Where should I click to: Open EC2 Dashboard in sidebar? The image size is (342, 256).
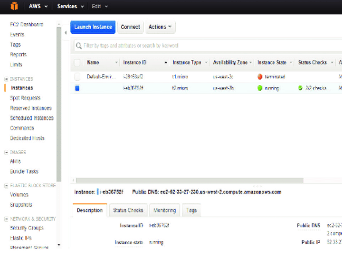(27, 24)
